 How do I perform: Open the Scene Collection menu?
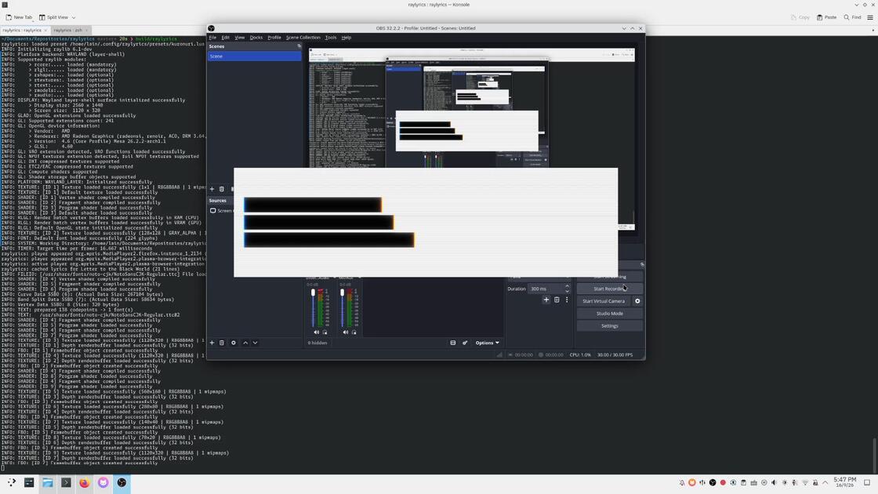[x=303, y=38]
